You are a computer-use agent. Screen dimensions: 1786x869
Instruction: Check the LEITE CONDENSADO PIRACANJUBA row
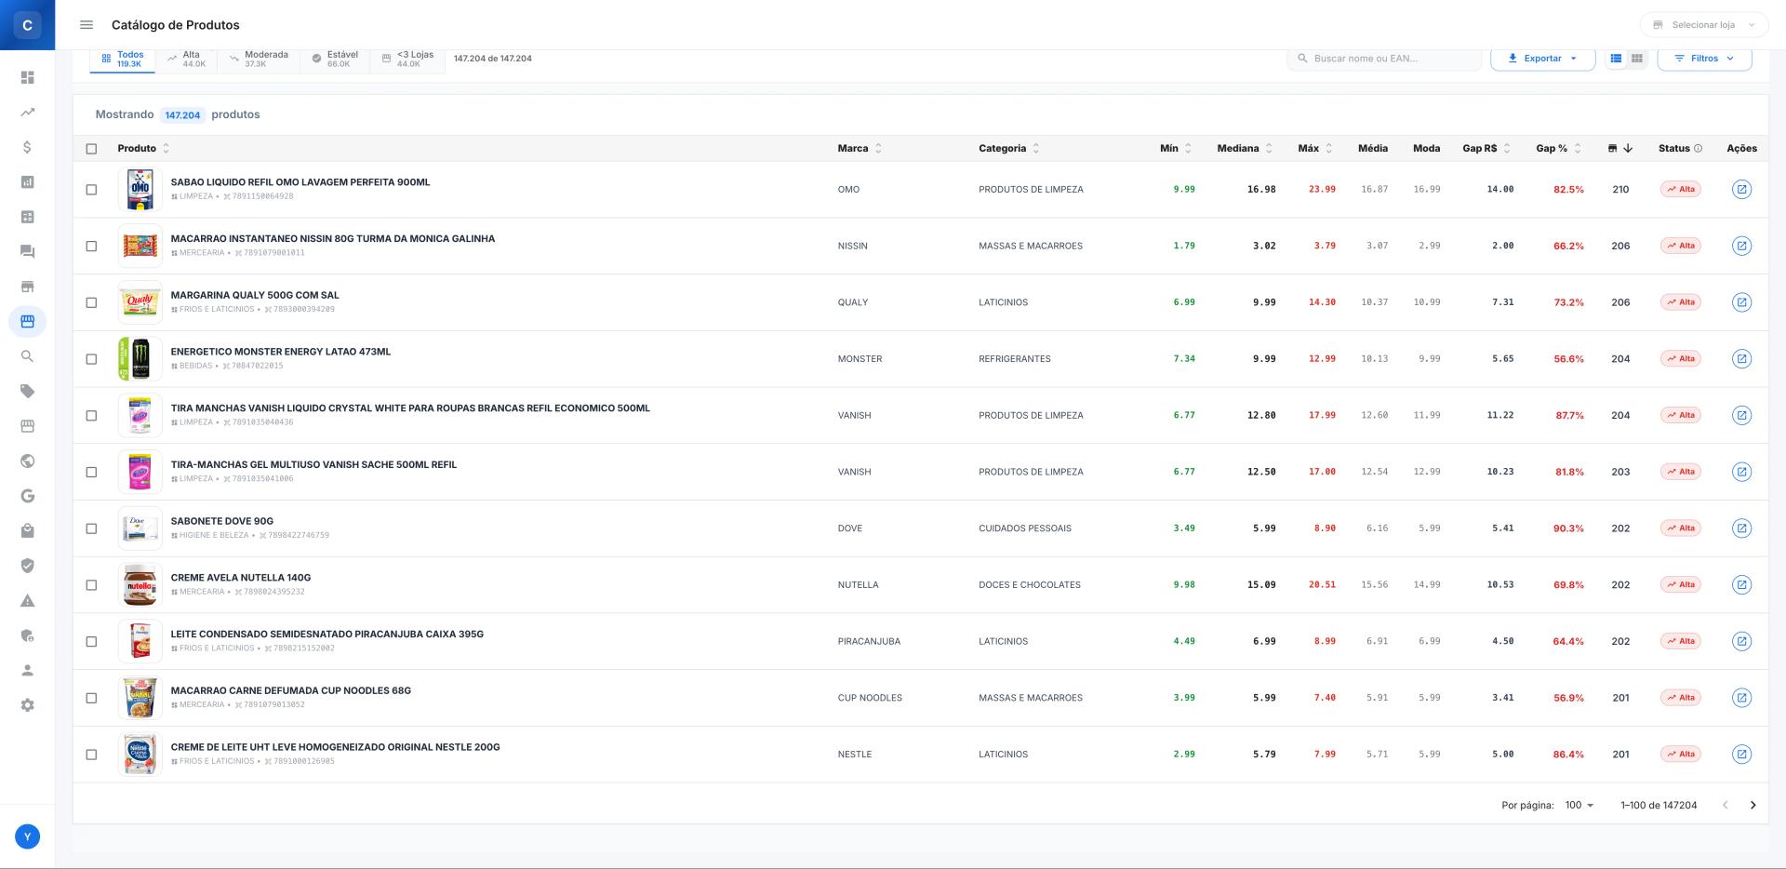pos(91,642)
